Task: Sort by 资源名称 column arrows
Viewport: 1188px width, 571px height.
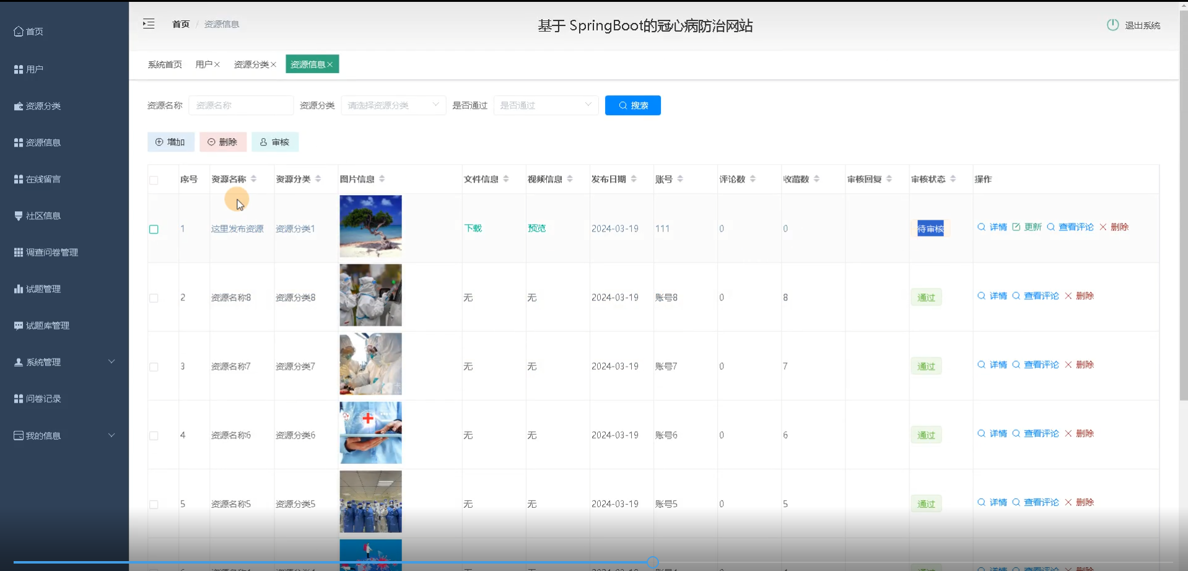Action: [253, 179]
